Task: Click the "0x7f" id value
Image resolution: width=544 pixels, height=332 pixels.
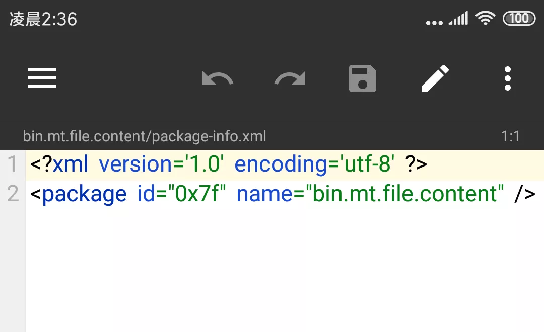Action: point(197,194)
